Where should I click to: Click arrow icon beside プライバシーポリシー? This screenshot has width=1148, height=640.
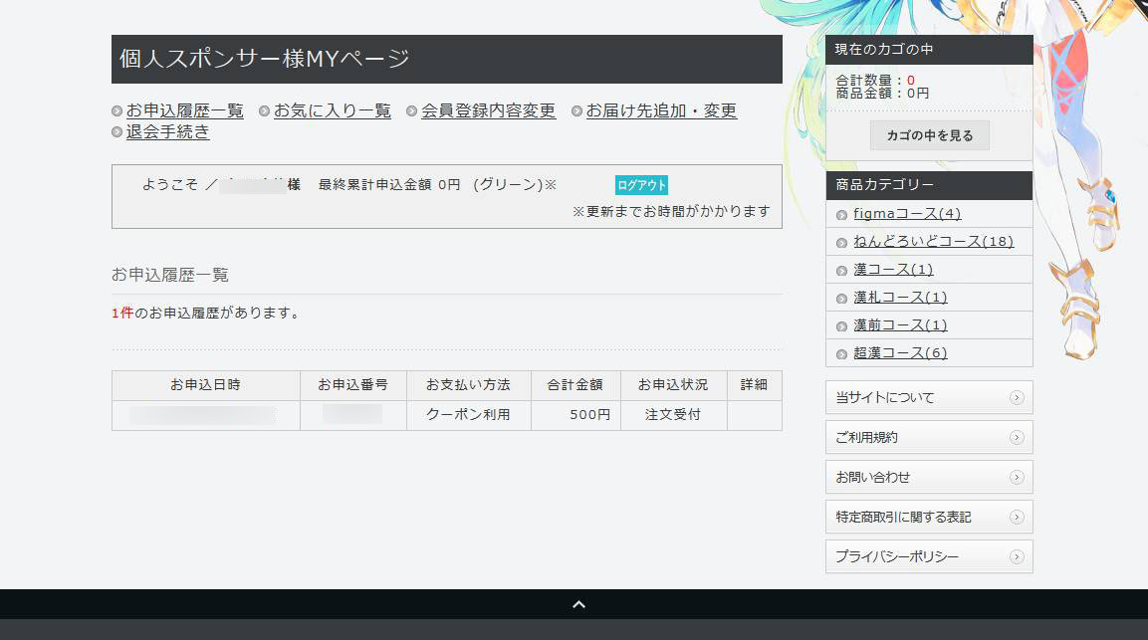(1016, 557)
